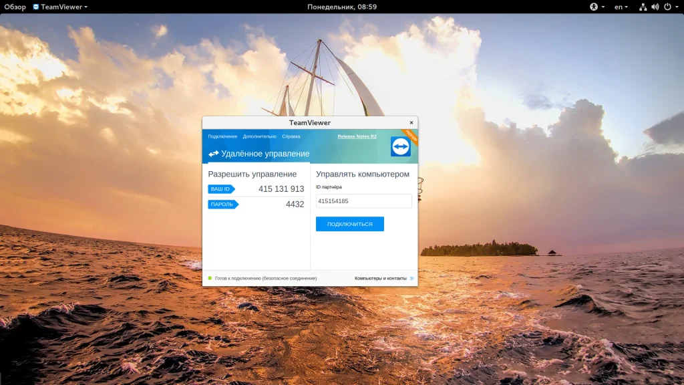684x385 pixels.
Task: Click the double chevron beside Компьютеры и контакты
Action: pos(411,278)
